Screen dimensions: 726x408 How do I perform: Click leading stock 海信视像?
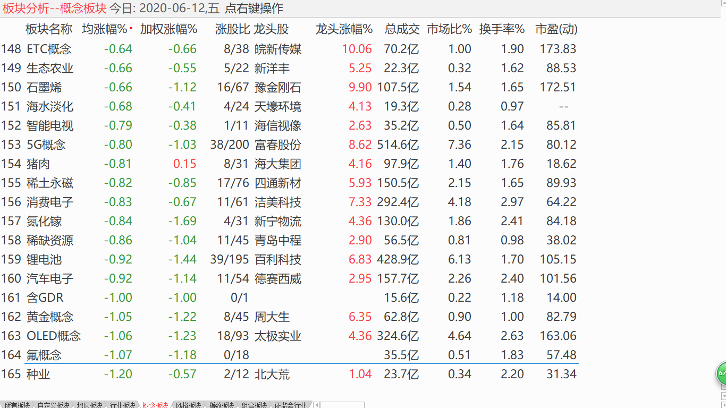pyautogui.click(x=278, y=125)
